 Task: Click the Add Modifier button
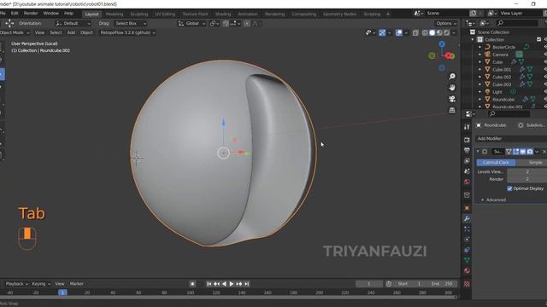[x=511, y=138]
